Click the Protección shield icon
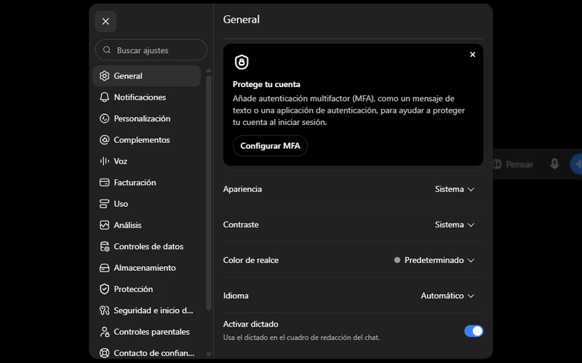Screen dimensions: 582x363 (x=104, y=289)
